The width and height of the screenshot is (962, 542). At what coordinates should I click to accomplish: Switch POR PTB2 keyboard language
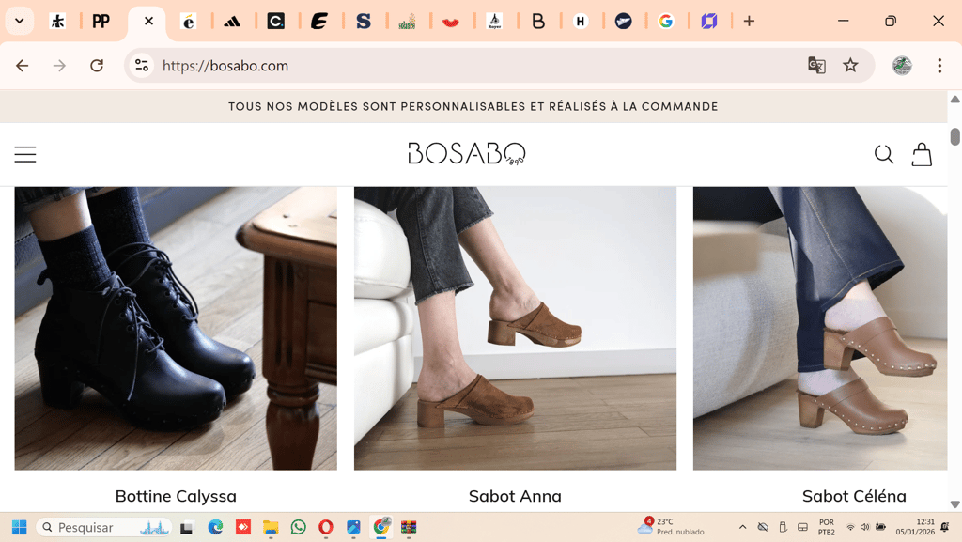[827, 527]
